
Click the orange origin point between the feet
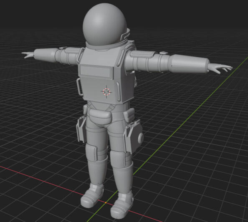coord(106,202)
